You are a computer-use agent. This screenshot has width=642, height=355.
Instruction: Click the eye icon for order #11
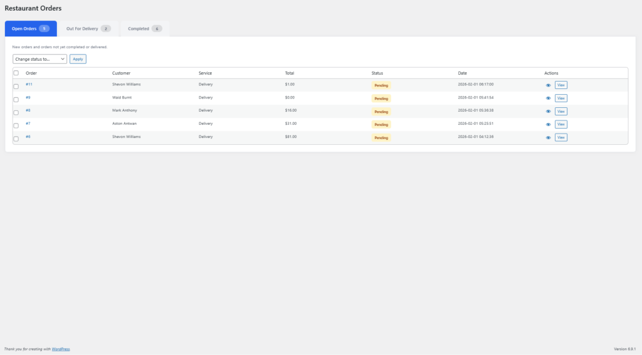click(x=548, y=85)
